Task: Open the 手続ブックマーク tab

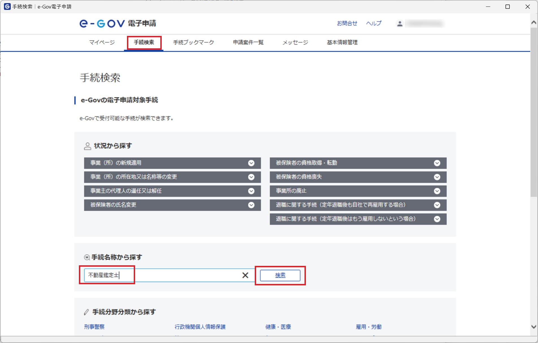Action: pyautogui.click(x=193, y=42)
